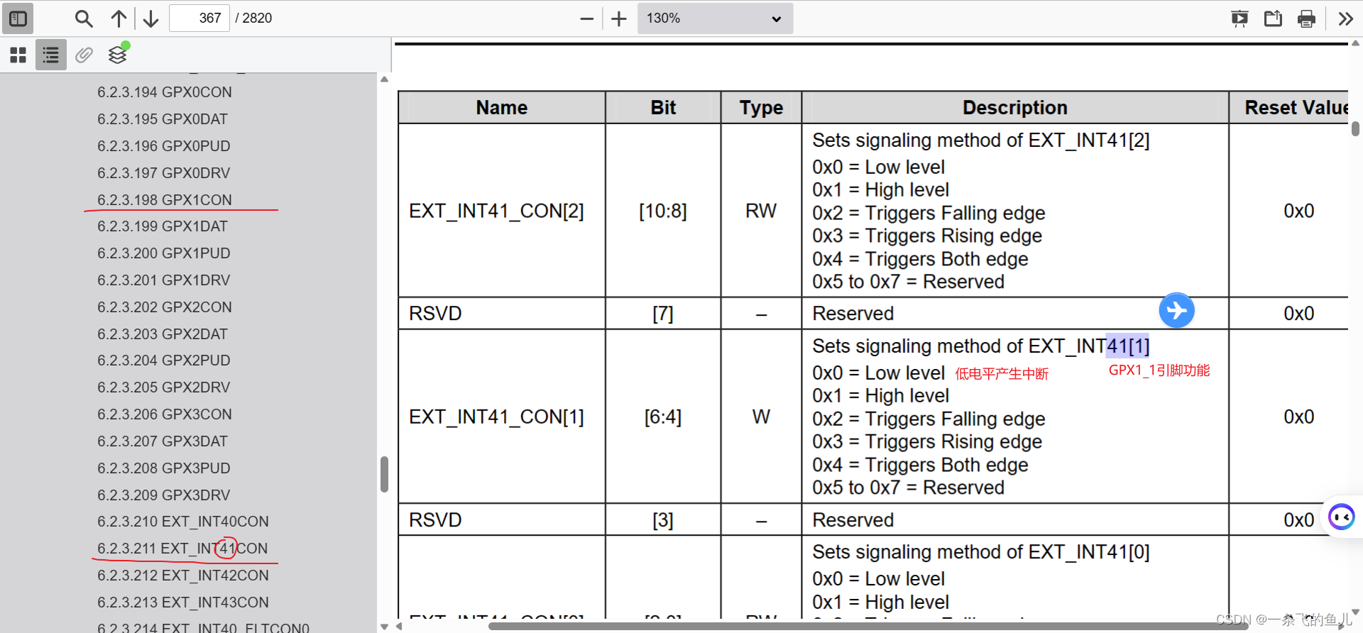
Task: Go to 6.2.3.207 GPX3DAT entry
Action: click(163, 441)
